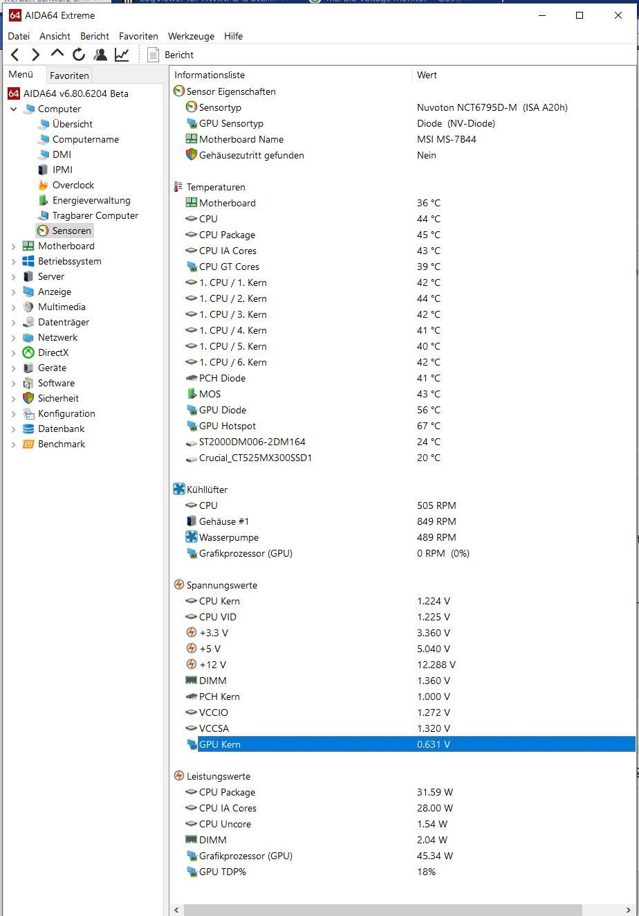Image resolution: width=639 pixels, height=916 pixels.
Task: Click the horizontal scrollbar left arrow
Action: [x=176, y=910]
